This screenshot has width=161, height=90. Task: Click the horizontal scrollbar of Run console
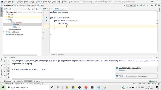click(43, 79)
